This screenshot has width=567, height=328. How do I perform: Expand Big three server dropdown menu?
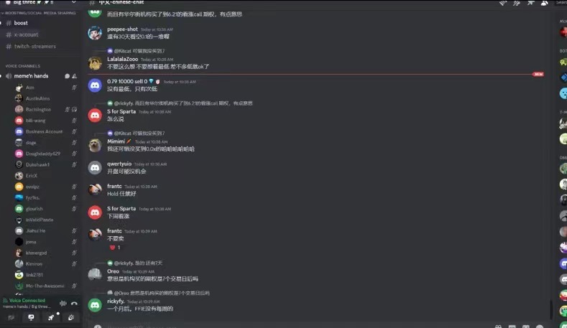[74, 2]
